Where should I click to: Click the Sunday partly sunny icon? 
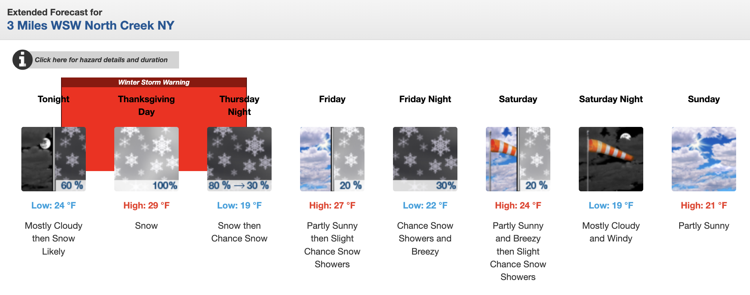point(704,159)
